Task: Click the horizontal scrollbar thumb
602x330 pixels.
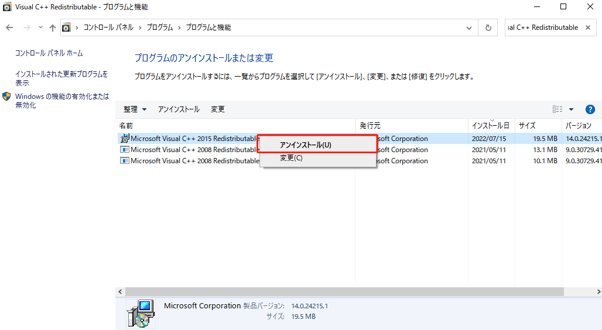Action: click(x=344, y=292)
